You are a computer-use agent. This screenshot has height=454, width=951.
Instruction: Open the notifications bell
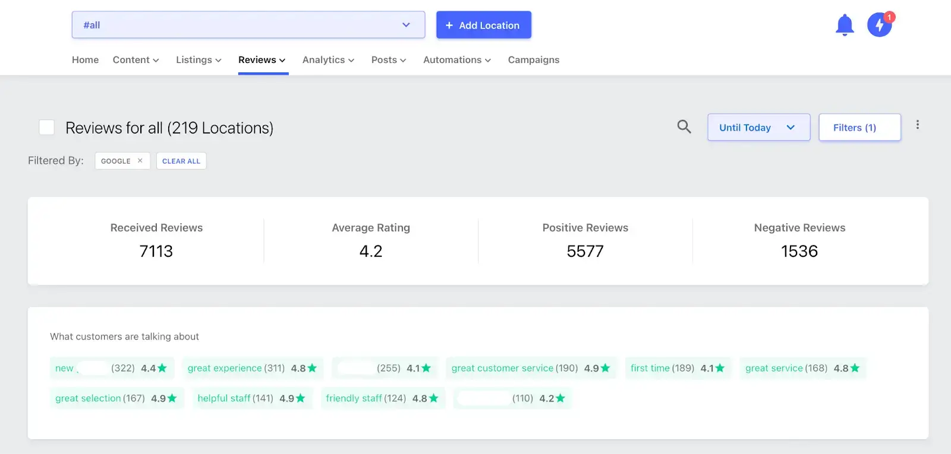coord(845,25)
